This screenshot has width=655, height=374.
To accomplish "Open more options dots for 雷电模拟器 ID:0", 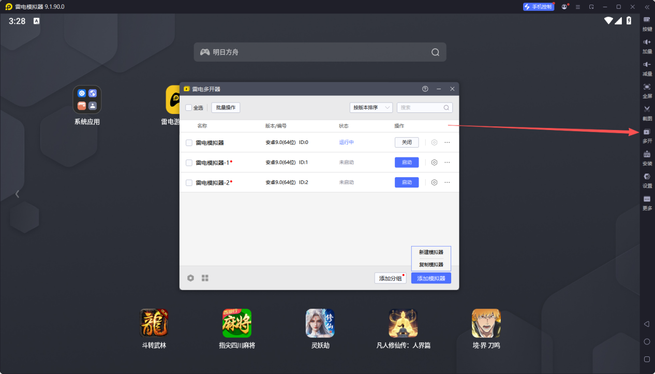I will (447, 142).
